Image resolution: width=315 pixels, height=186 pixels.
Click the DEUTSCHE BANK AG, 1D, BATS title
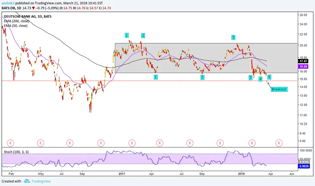point(28,17)
